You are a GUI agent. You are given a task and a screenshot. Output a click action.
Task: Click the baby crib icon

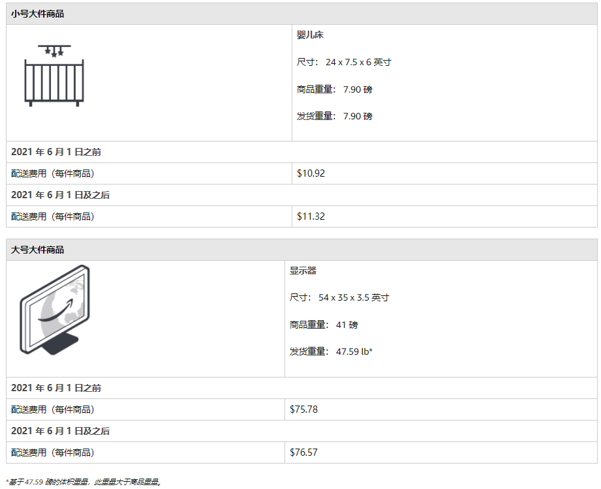point(54,75)
